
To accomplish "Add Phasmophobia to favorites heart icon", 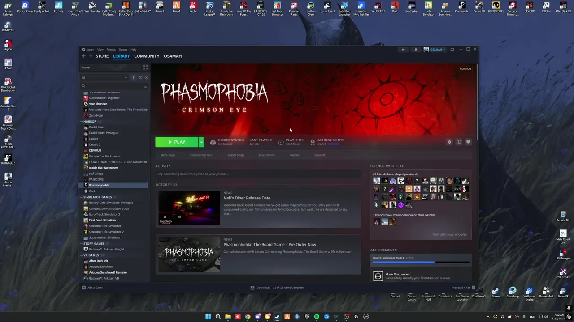I will (468, 142).
